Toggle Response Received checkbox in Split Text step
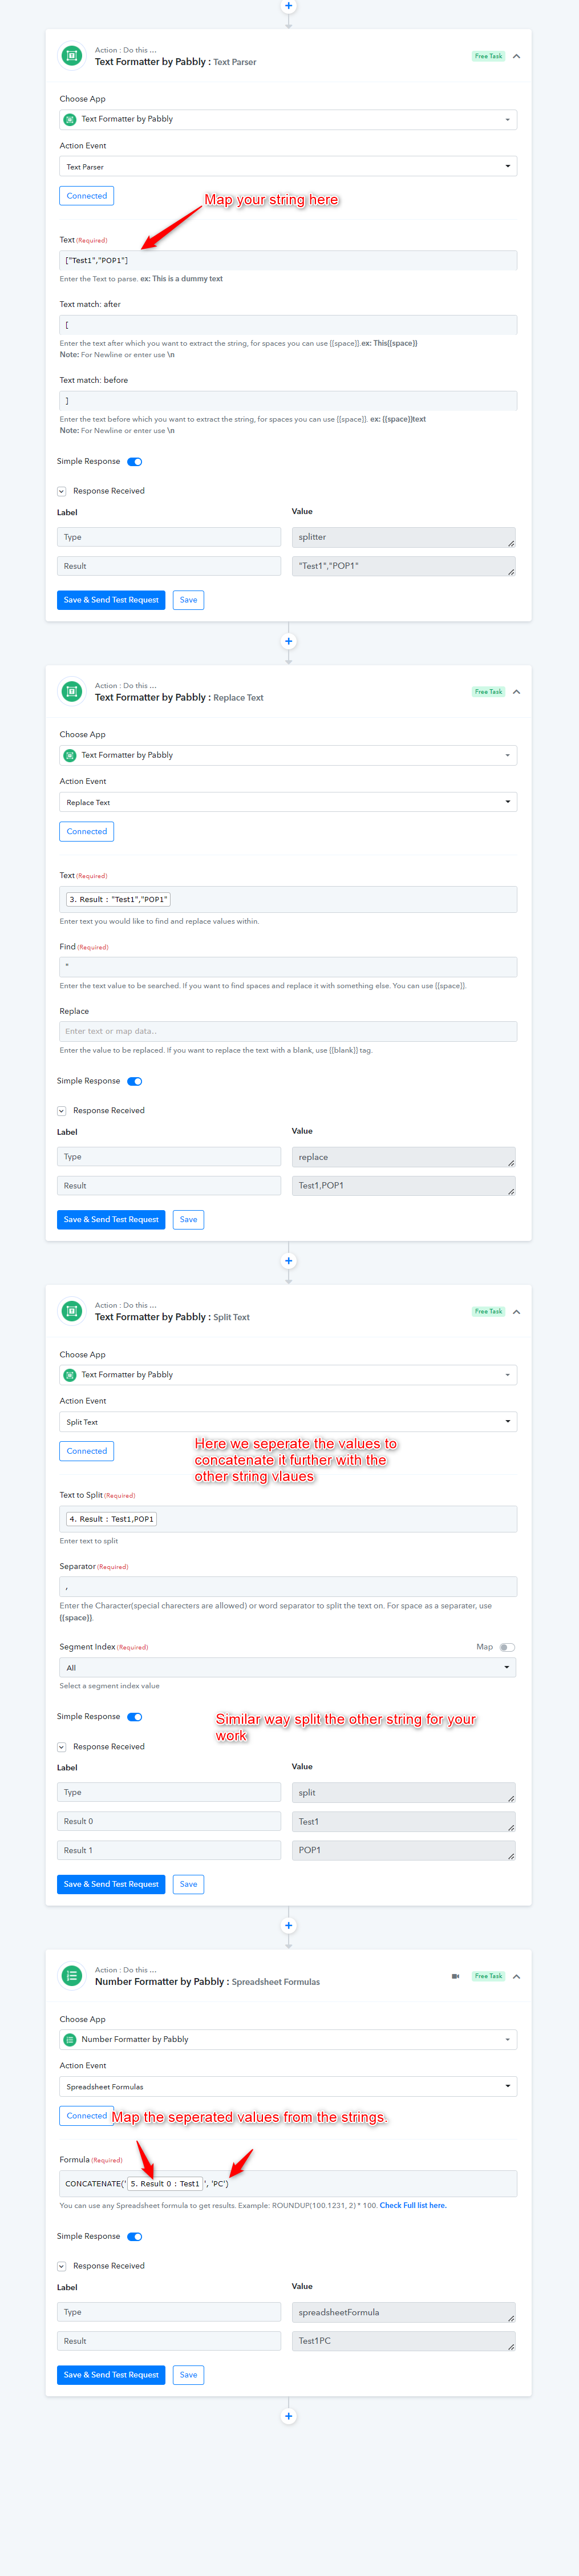This screenshot has height=2576, width=579. coord(62,1747)
